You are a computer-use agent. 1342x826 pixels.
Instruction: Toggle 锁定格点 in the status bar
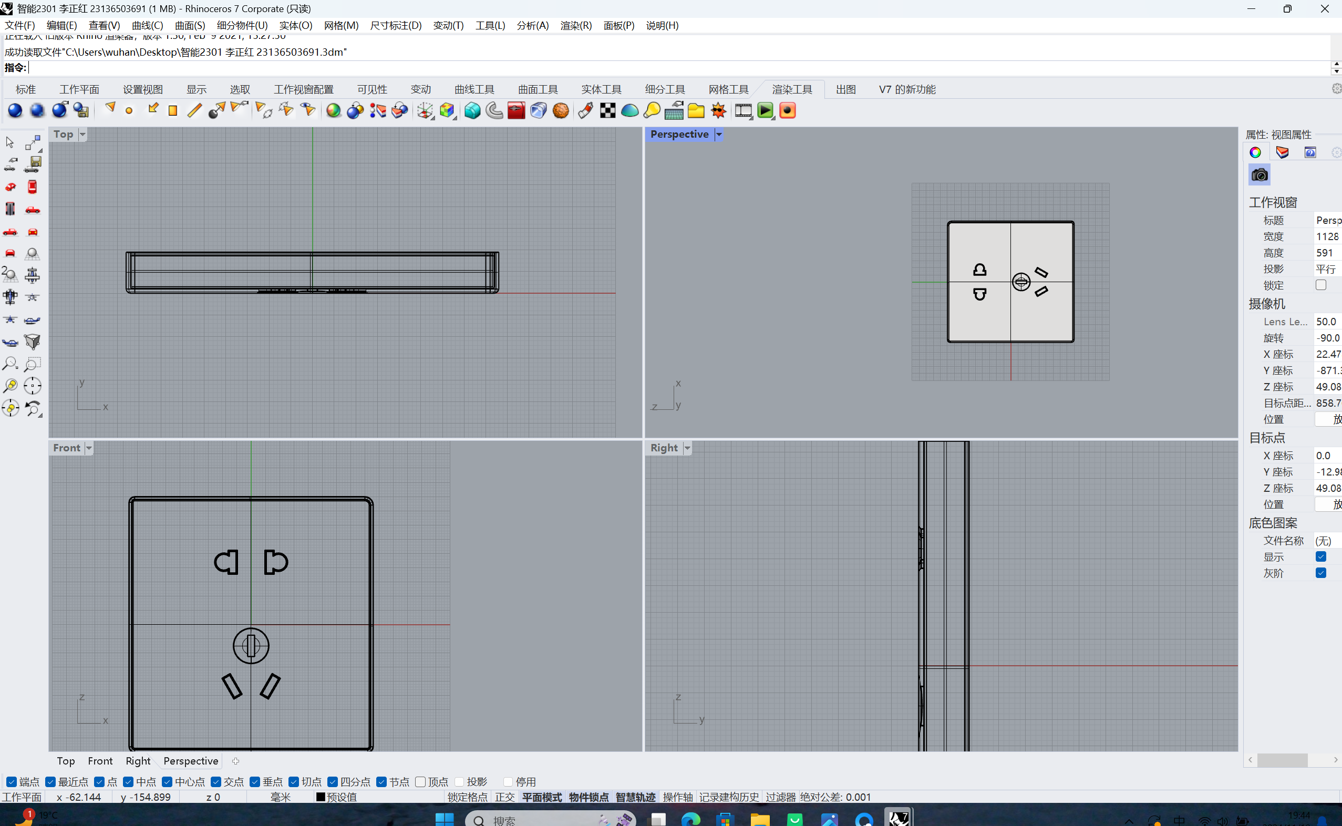tap(467, 797)
